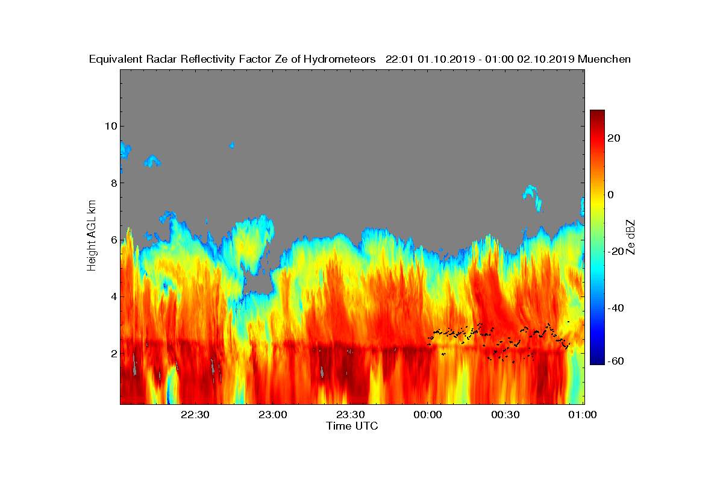Click the dark blue bottom of the colorbar

click(x=597, y=360)
